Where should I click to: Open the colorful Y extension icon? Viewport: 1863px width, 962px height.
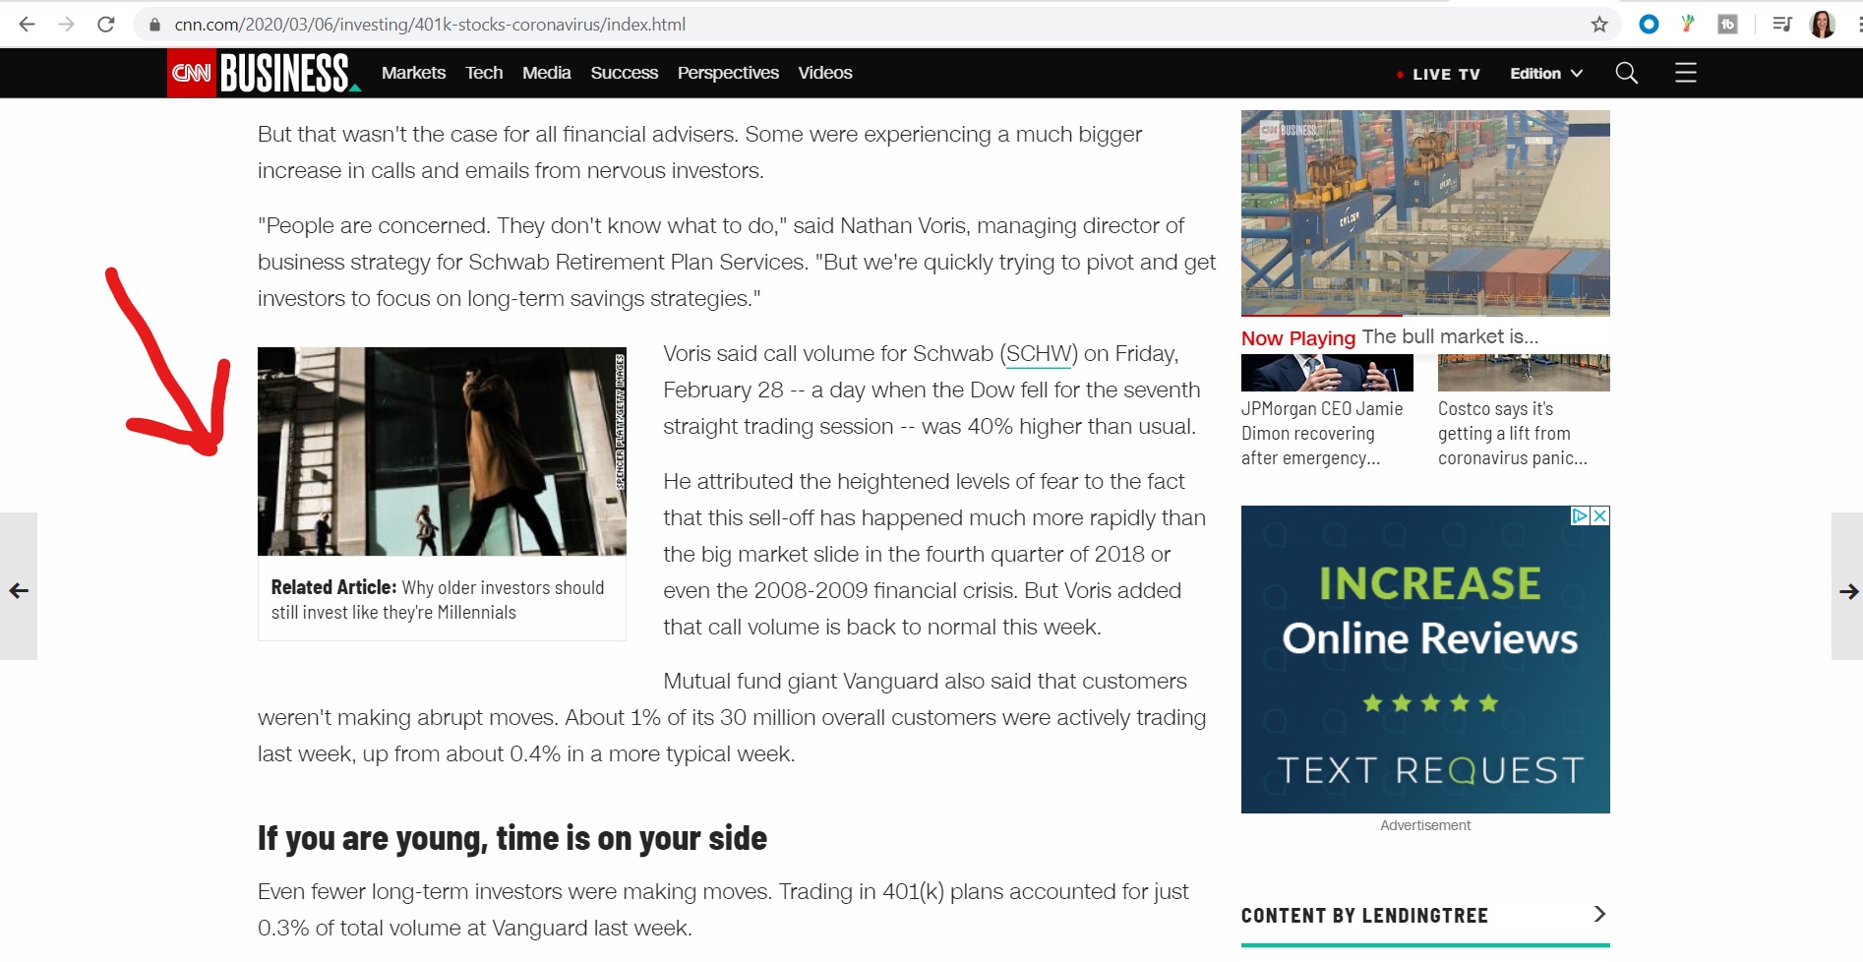click(1688, 24)
